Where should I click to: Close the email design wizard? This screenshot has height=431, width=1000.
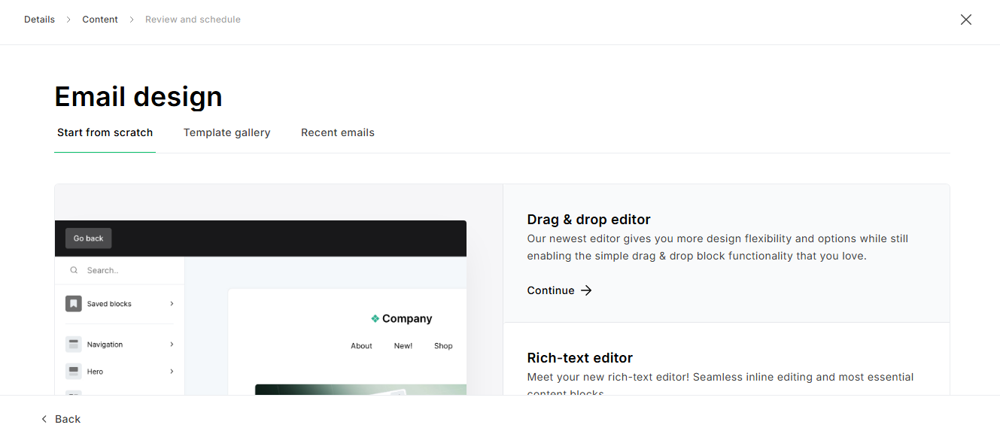966,20
